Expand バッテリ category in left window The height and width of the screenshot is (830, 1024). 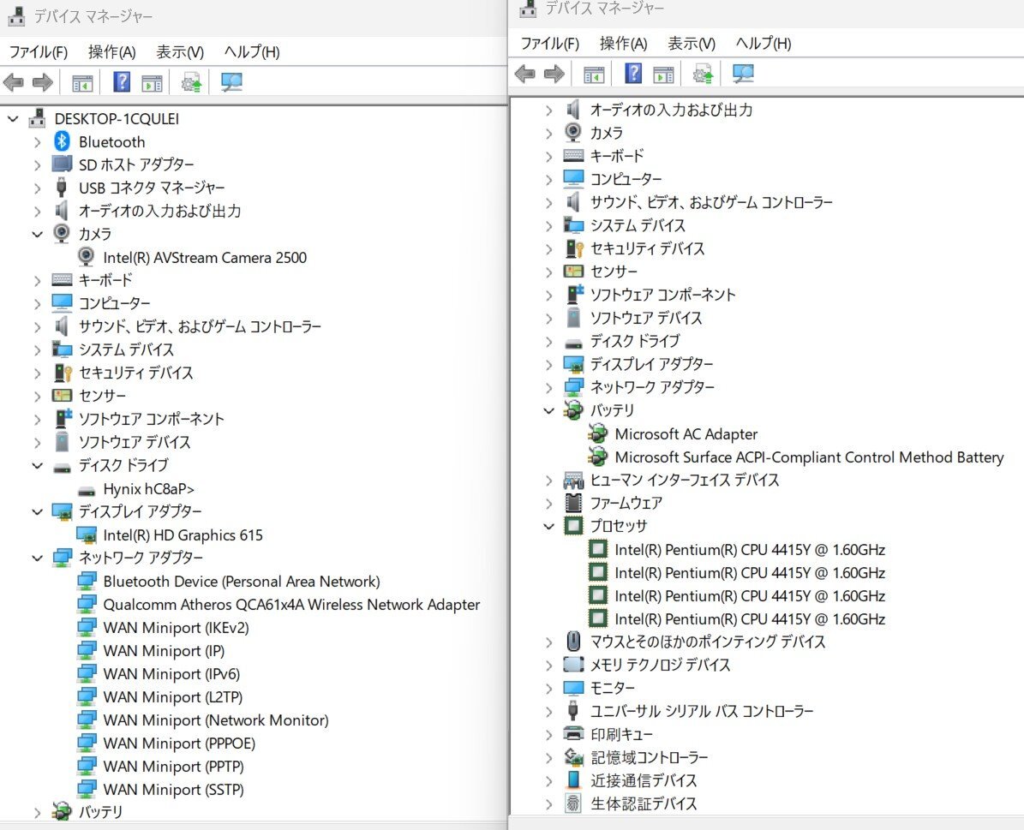37,812
